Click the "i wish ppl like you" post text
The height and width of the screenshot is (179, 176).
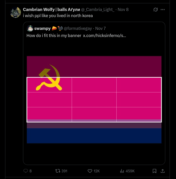(58, 16)
